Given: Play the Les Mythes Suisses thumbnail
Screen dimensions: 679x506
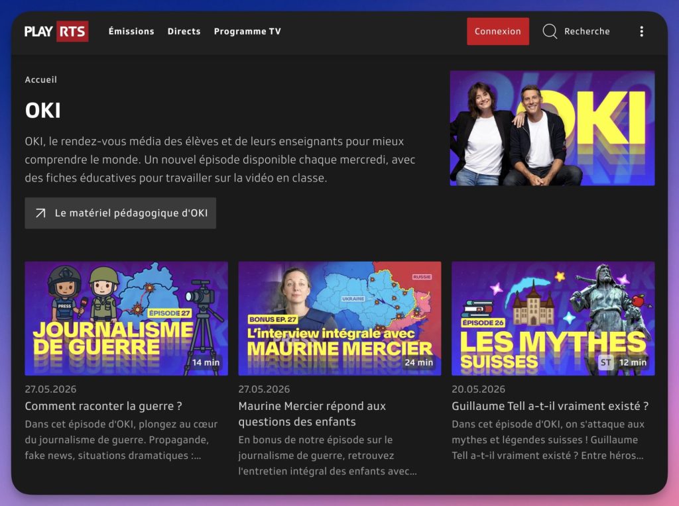Looking at the screenshot, I should tap(553, 319).
